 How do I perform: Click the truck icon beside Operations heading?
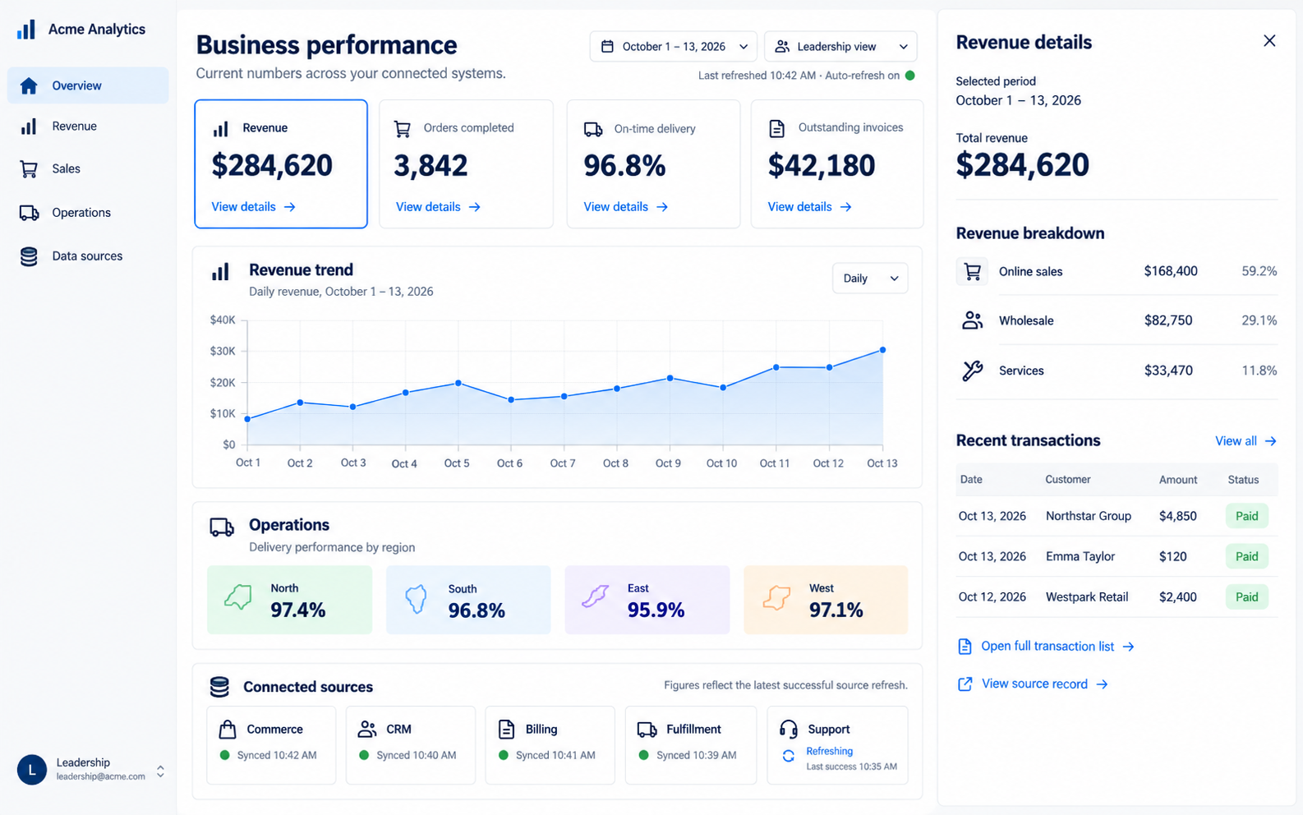pos(222,527)
